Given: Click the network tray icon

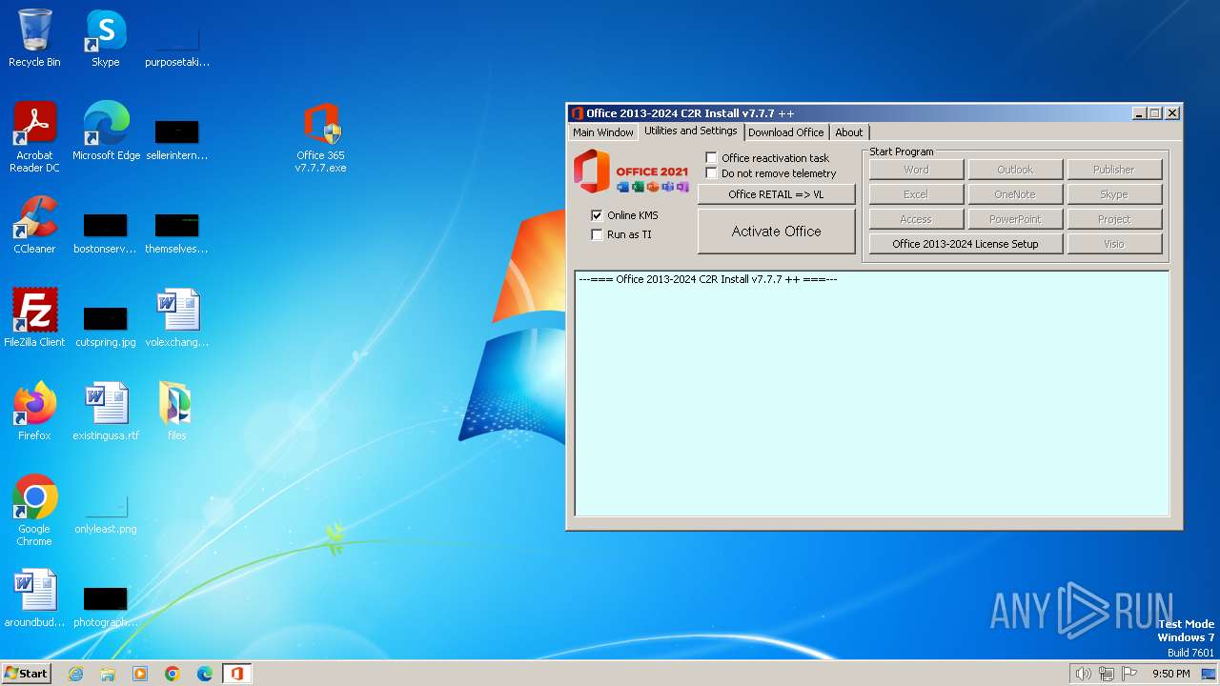Looking at the screenshot, I should 1107,674.
